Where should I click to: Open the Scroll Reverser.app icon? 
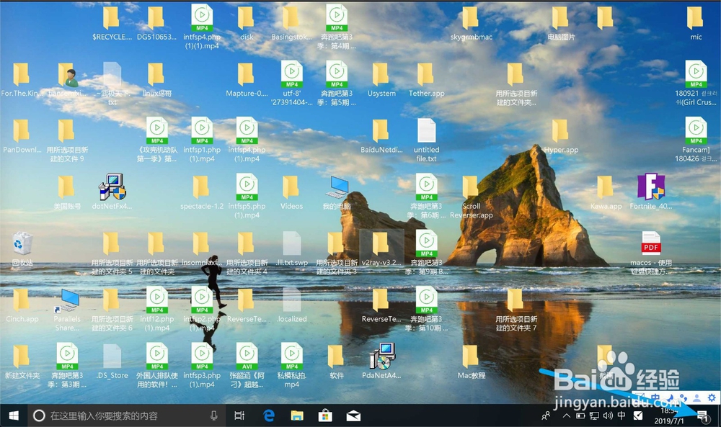[x=472, y=189]
